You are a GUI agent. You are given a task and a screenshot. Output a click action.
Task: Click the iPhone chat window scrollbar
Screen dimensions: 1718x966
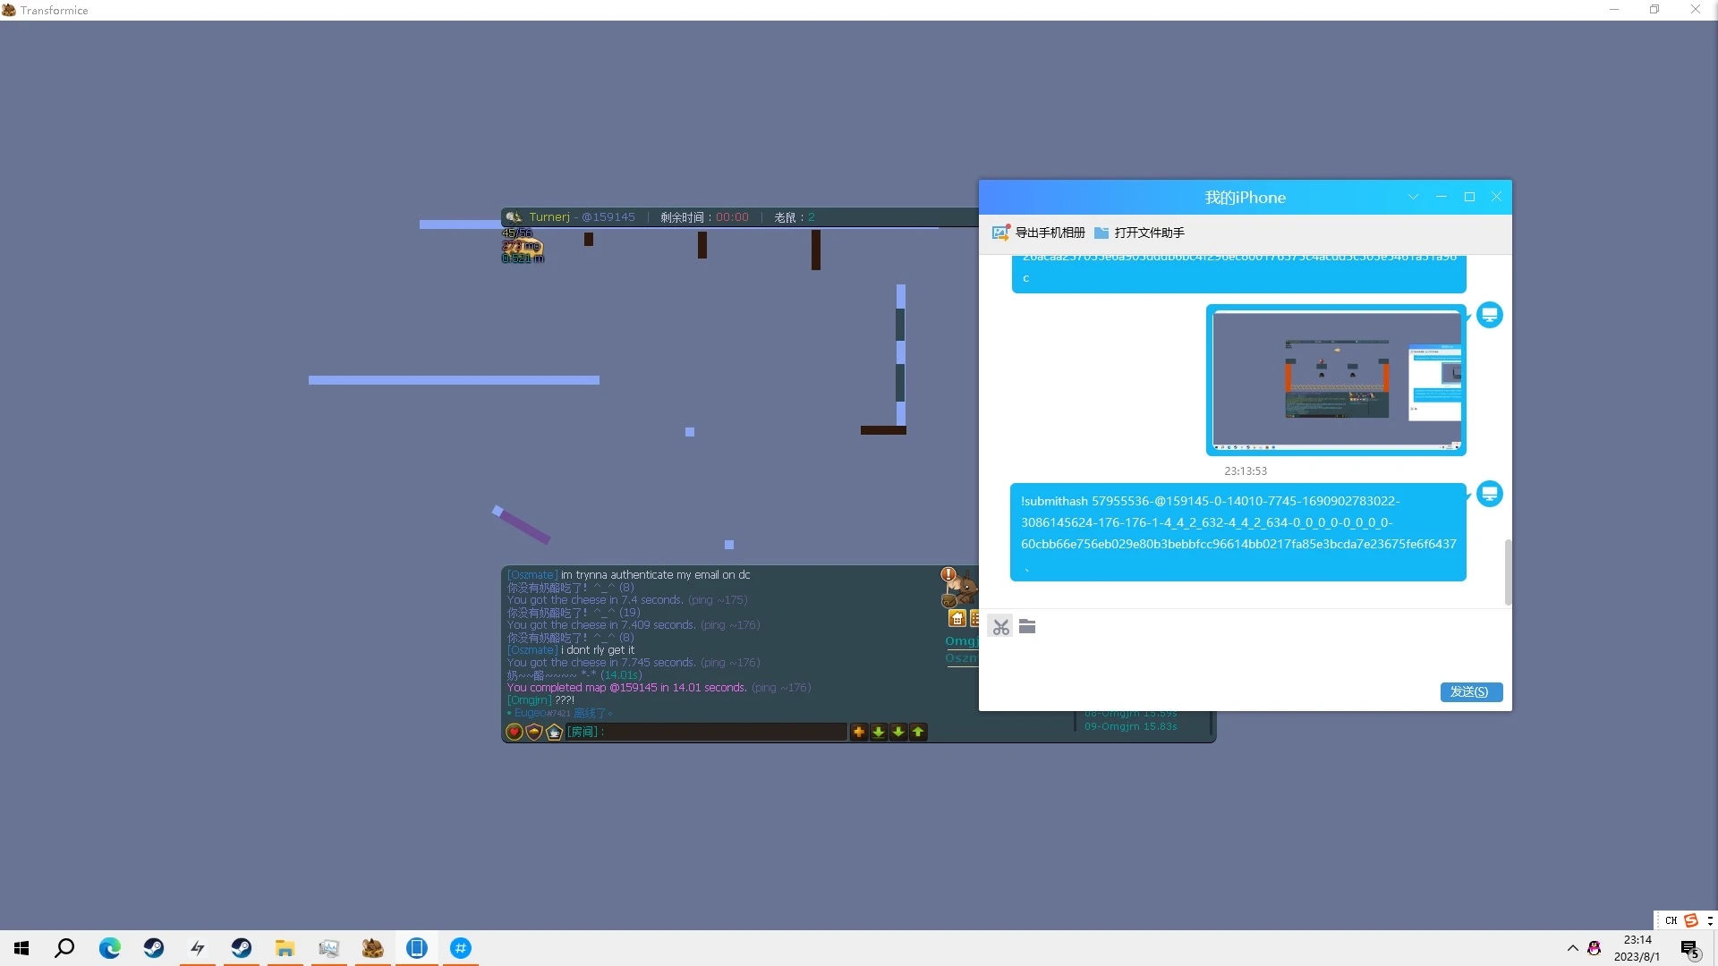pos(1509,572)
